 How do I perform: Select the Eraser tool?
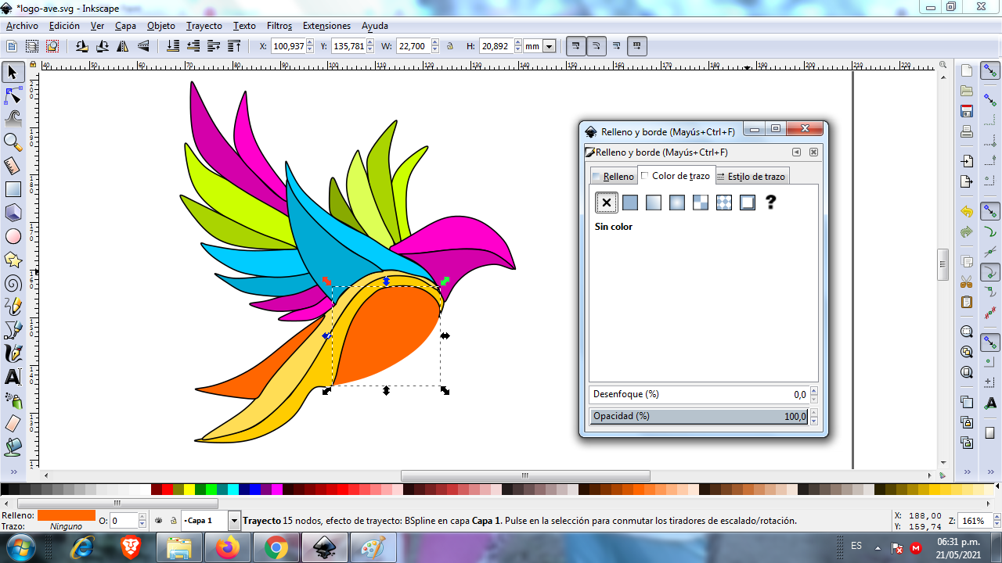click(x=13, y=423)
